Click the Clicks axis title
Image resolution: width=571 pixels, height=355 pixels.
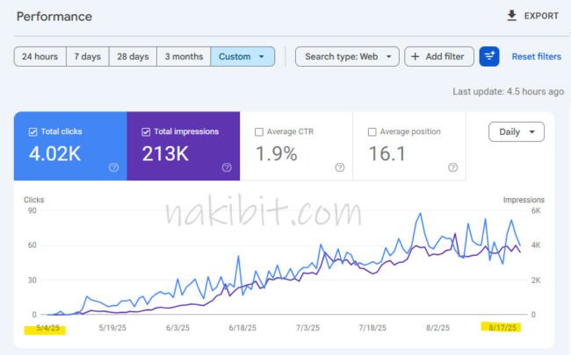[x=34, y=200]
